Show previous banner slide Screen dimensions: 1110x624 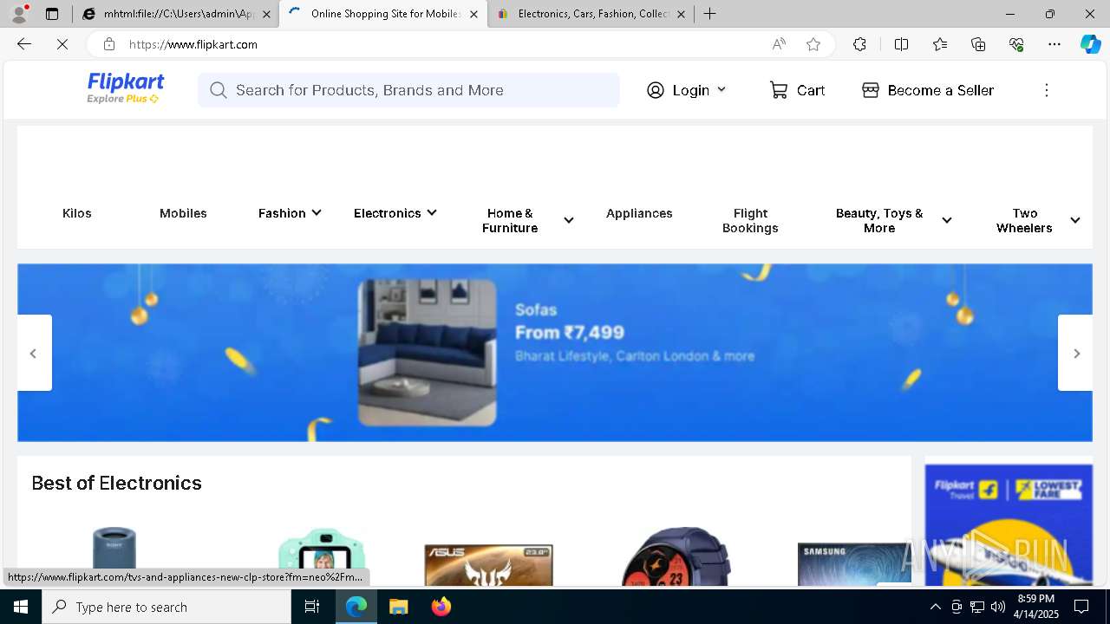click(34, 353)
